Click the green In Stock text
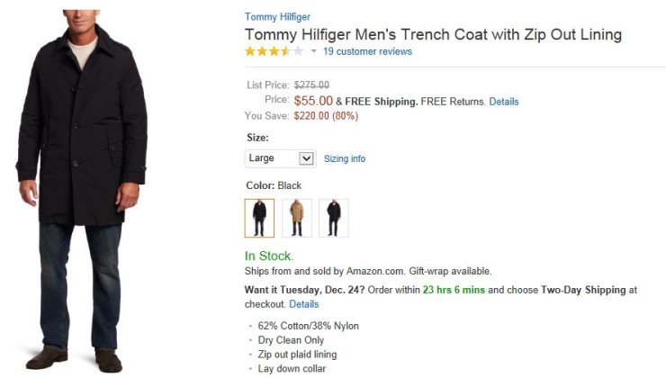The image size is (666, 378). (269, 256)
